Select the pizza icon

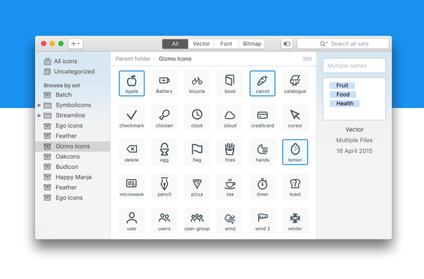(197, 186)
